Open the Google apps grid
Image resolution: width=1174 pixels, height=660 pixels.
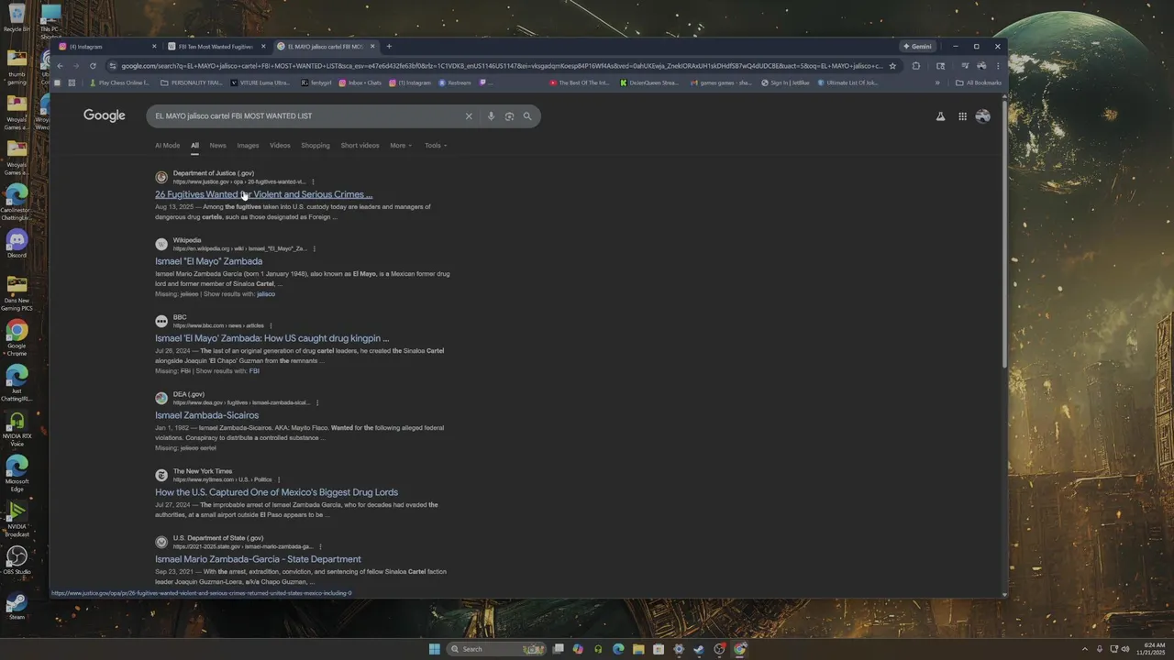[x=962, y=116]
